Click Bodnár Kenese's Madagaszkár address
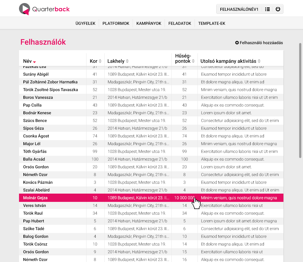Screen dimensions: 303x262 (x=138, y=113)
